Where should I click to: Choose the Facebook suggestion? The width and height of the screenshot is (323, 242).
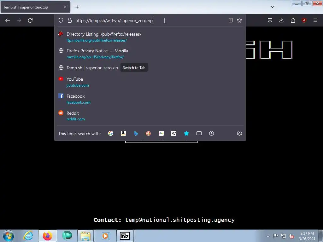[x=150, y=99]
